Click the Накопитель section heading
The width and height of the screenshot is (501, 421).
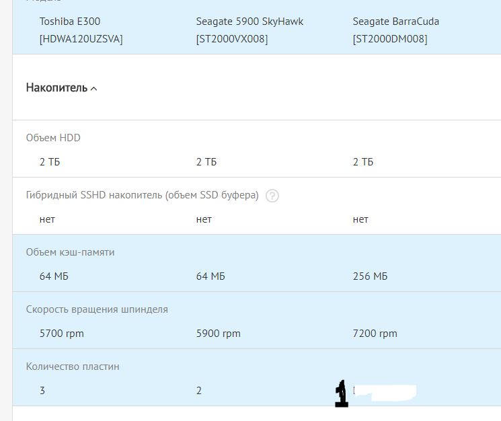click(x=56, y=88)
